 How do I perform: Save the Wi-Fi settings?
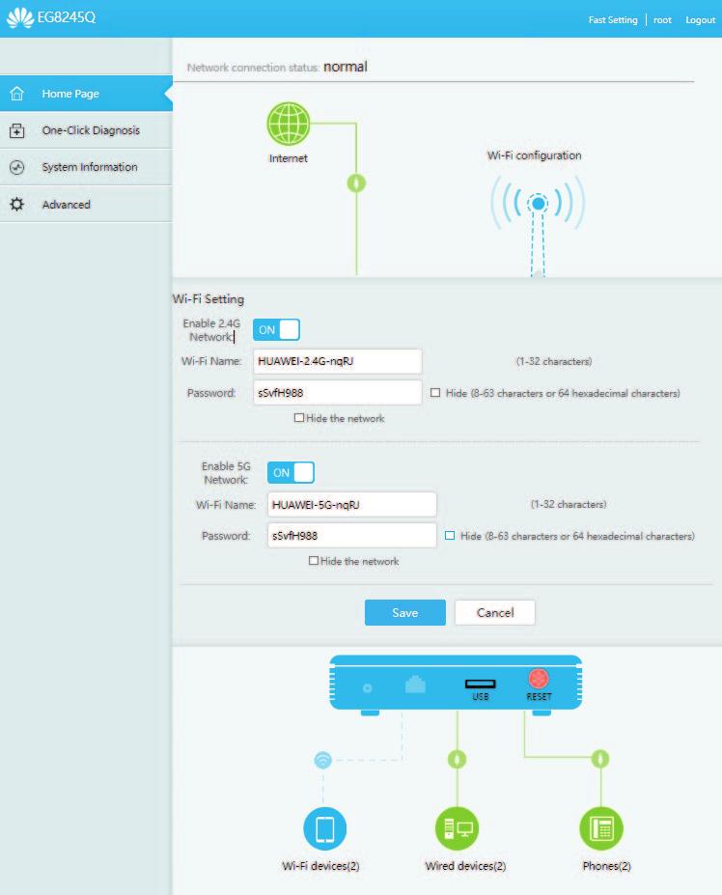pos(405,612)
